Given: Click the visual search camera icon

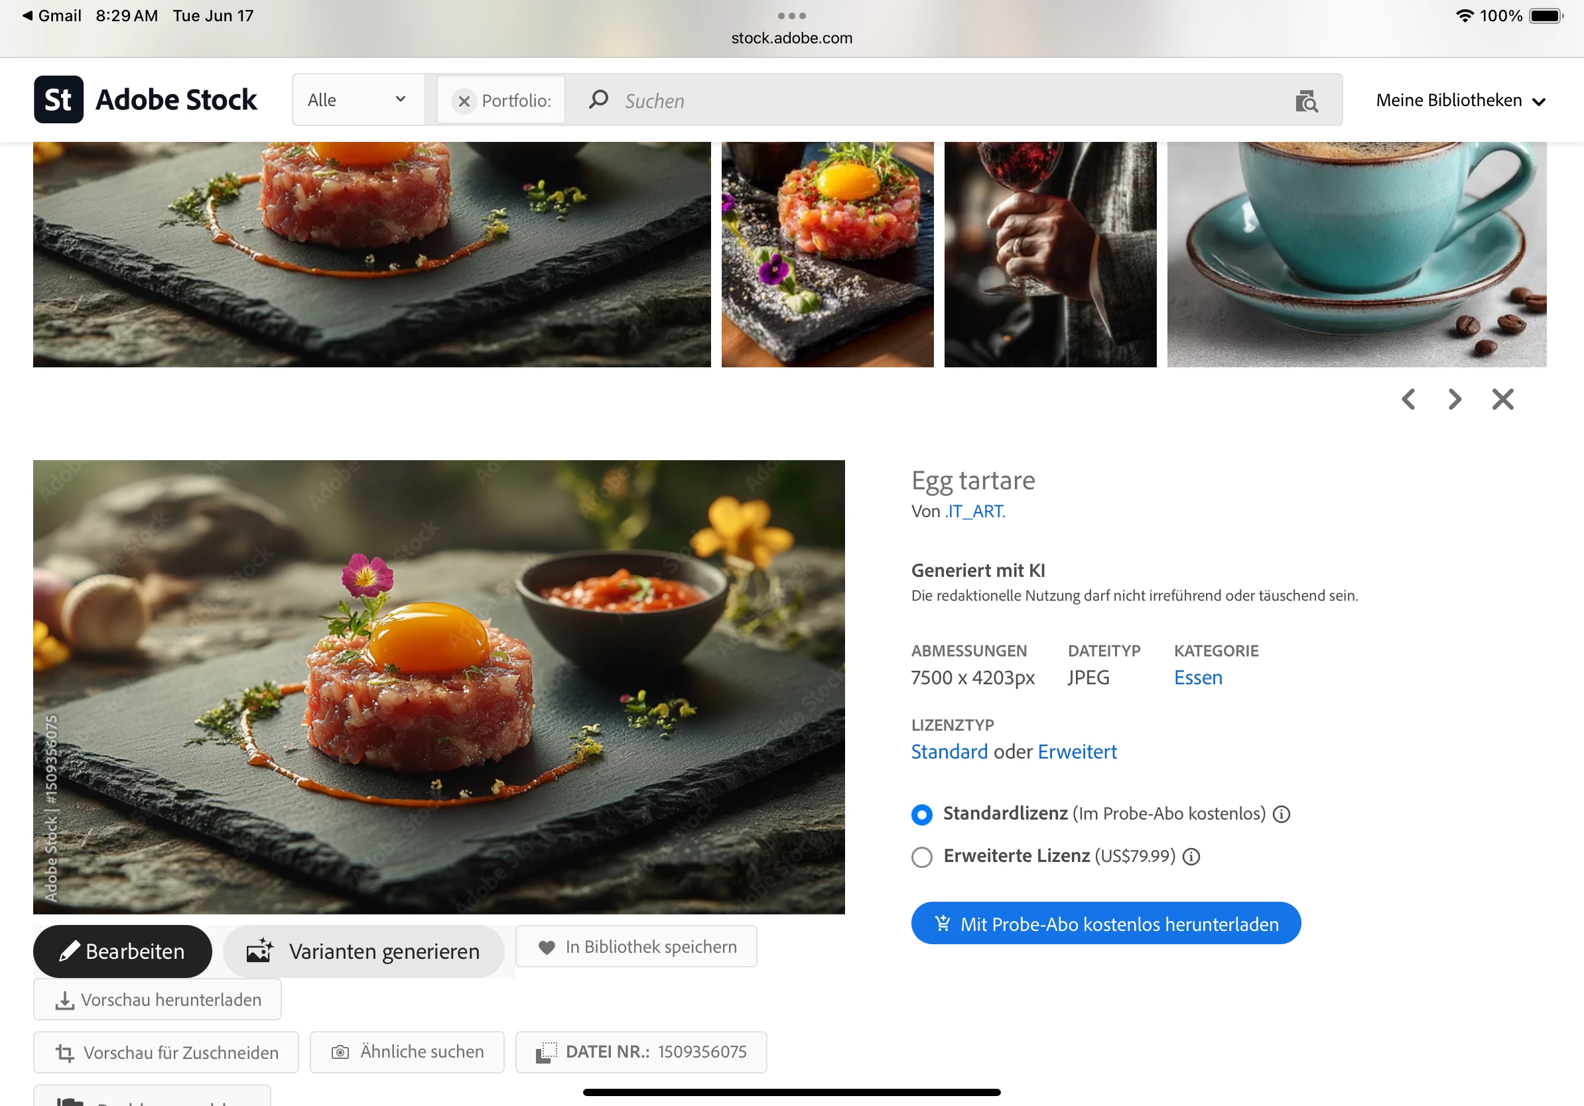Looking at the screenshot, I should pyautogui.click(x=1306, y=101).
